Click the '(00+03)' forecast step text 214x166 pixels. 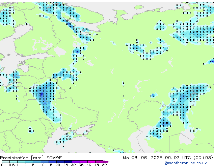pyautogui.click(x=203, y=158)
